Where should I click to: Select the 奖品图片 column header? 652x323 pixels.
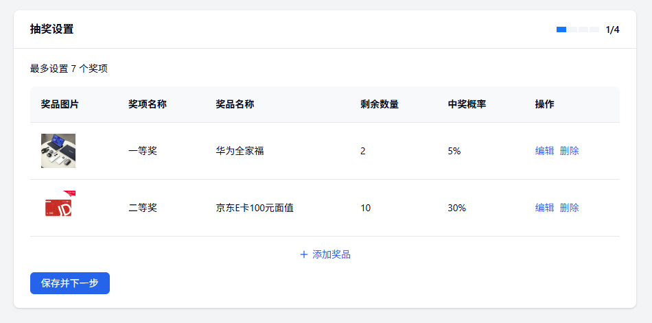point(60,104)
